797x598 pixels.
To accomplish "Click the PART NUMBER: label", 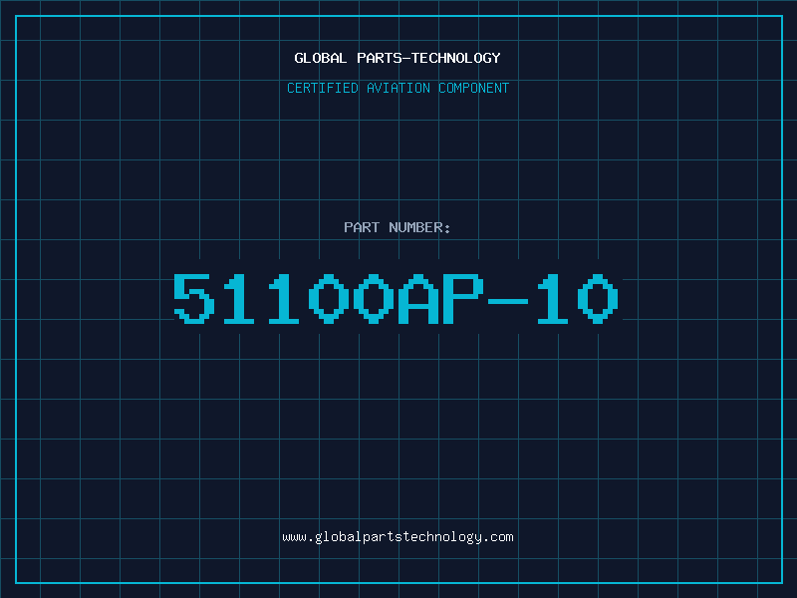I will coord(398,227).
